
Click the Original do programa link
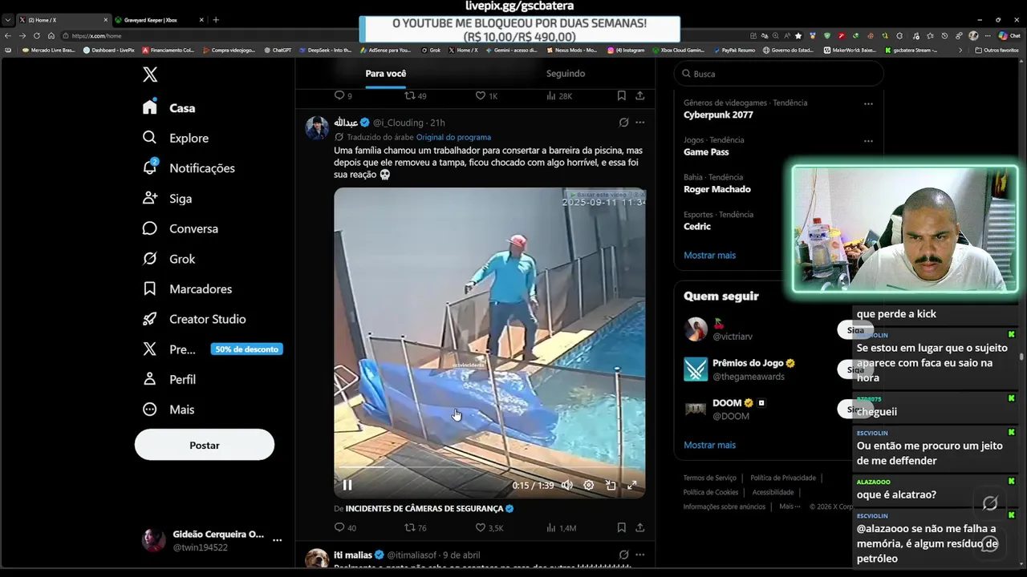[x=453, y=137]
